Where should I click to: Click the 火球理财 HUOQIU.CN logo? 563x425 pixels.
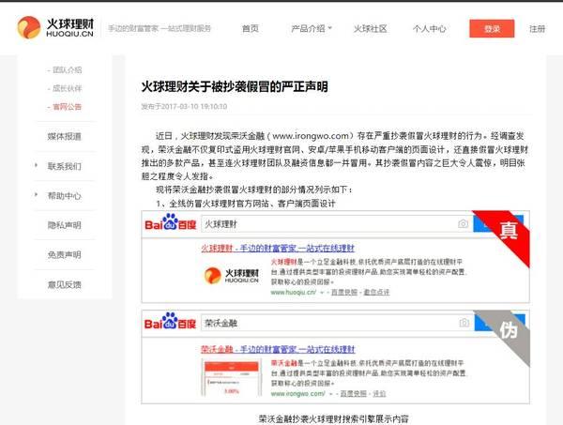[x=55, y=27]
